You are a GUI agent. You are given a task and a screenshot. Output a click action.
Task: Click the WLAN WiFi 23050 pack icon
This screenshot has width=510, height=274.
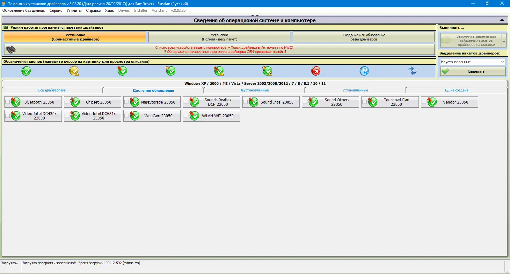(x=194, y=116)
